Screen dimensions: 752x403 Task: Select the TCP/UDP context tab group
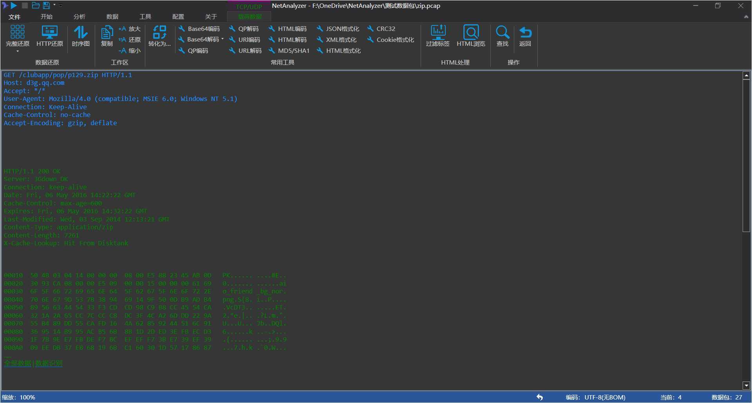click(249, 6)
